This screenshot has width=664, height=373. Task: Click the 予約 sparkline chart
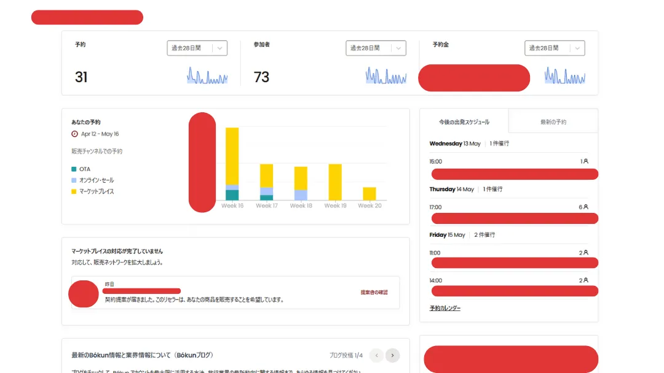207,75
